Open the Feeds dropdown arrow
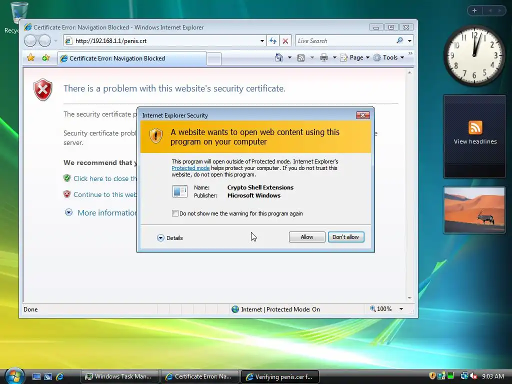Screen dimensions: 512x384 tap(312, 58)
